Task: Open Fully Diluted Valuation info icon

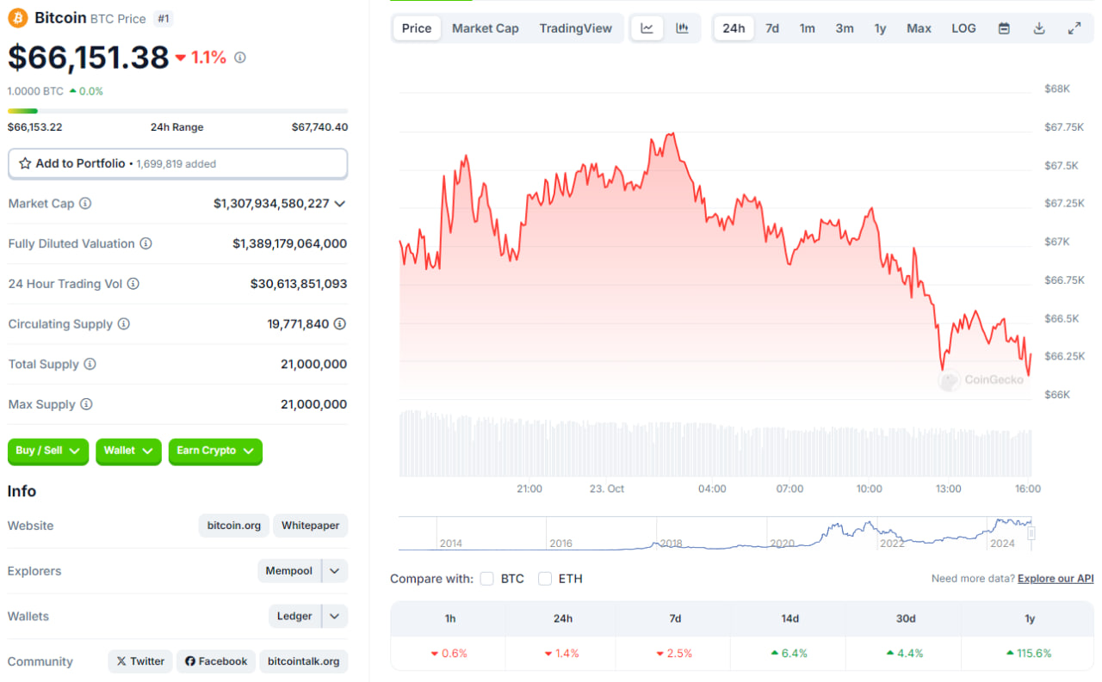Action: coord(145,243)
